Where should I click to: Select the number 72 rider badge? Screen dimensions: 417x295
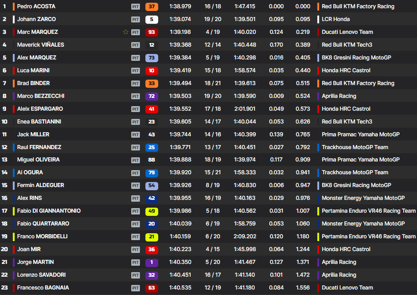coord(152,96)
